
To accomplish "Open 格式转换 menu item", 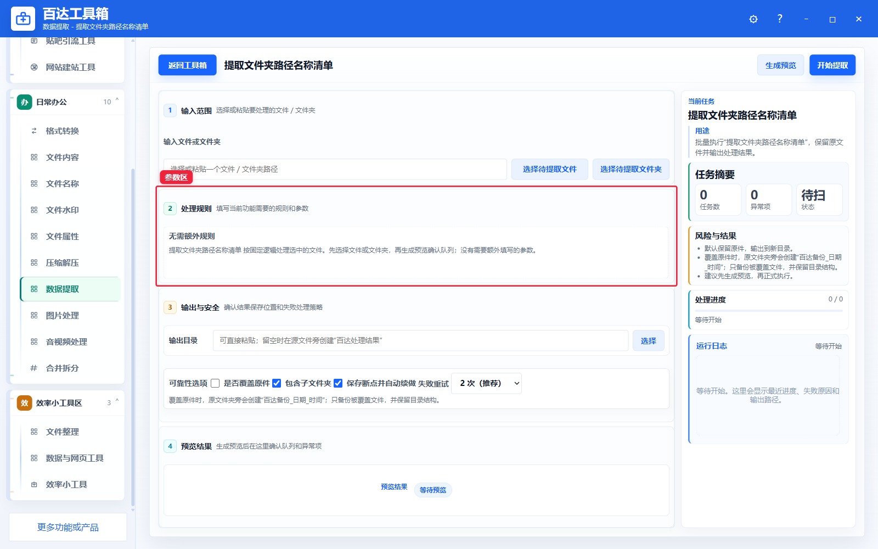I will tap(70, 131).
